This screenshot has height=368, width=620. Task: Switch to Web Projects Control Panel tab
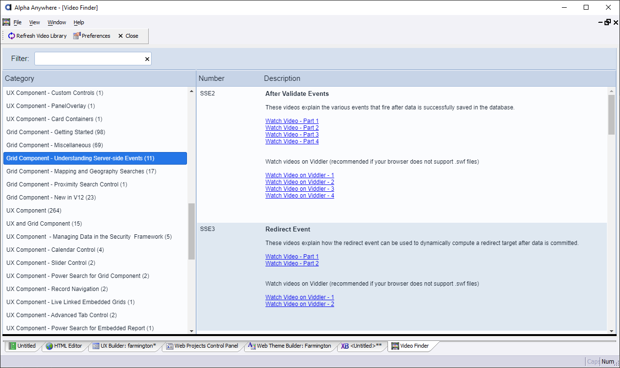(x=202, y=346)
